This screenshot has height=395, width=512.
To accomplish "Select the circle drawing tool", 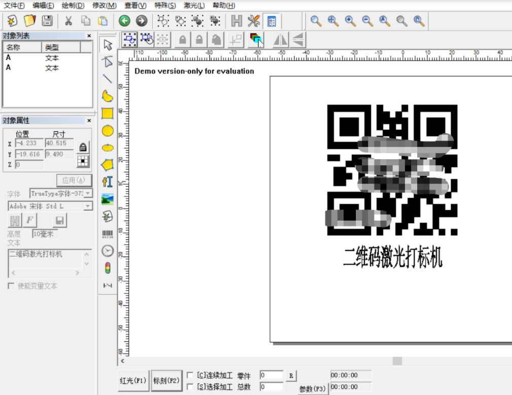I will pyautogui.click(x=107, y=131).
